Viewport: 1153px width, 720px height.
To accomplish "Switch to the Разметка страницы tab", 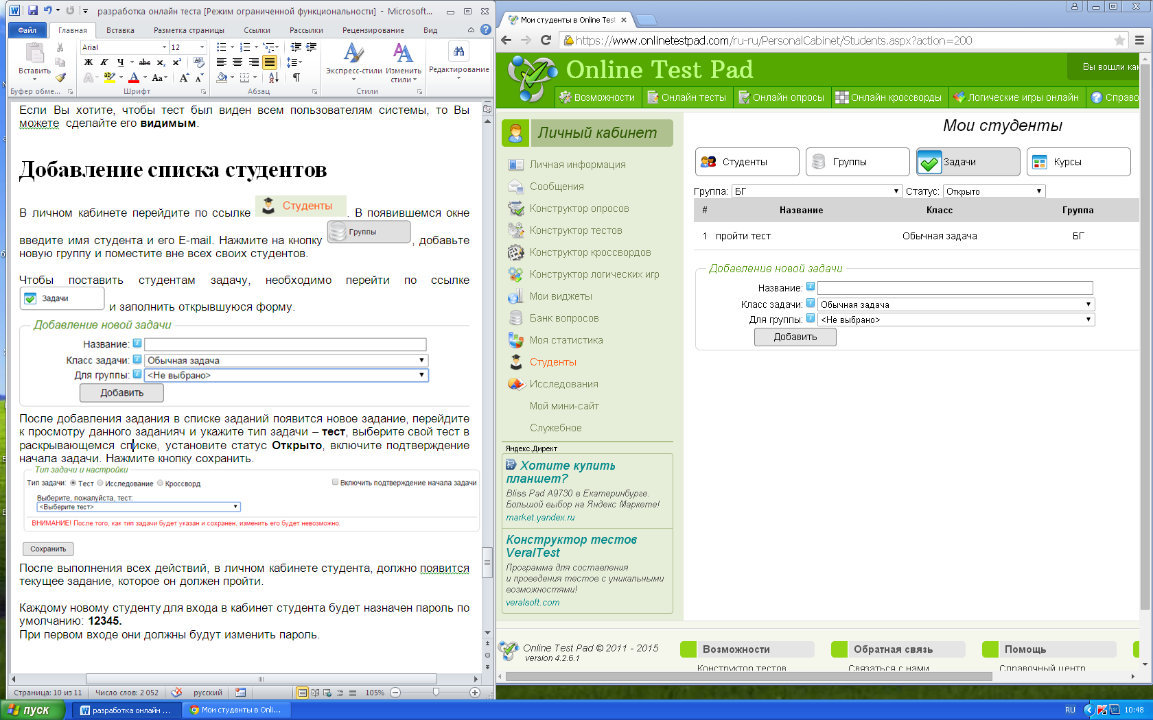I will tap(189, 30).
